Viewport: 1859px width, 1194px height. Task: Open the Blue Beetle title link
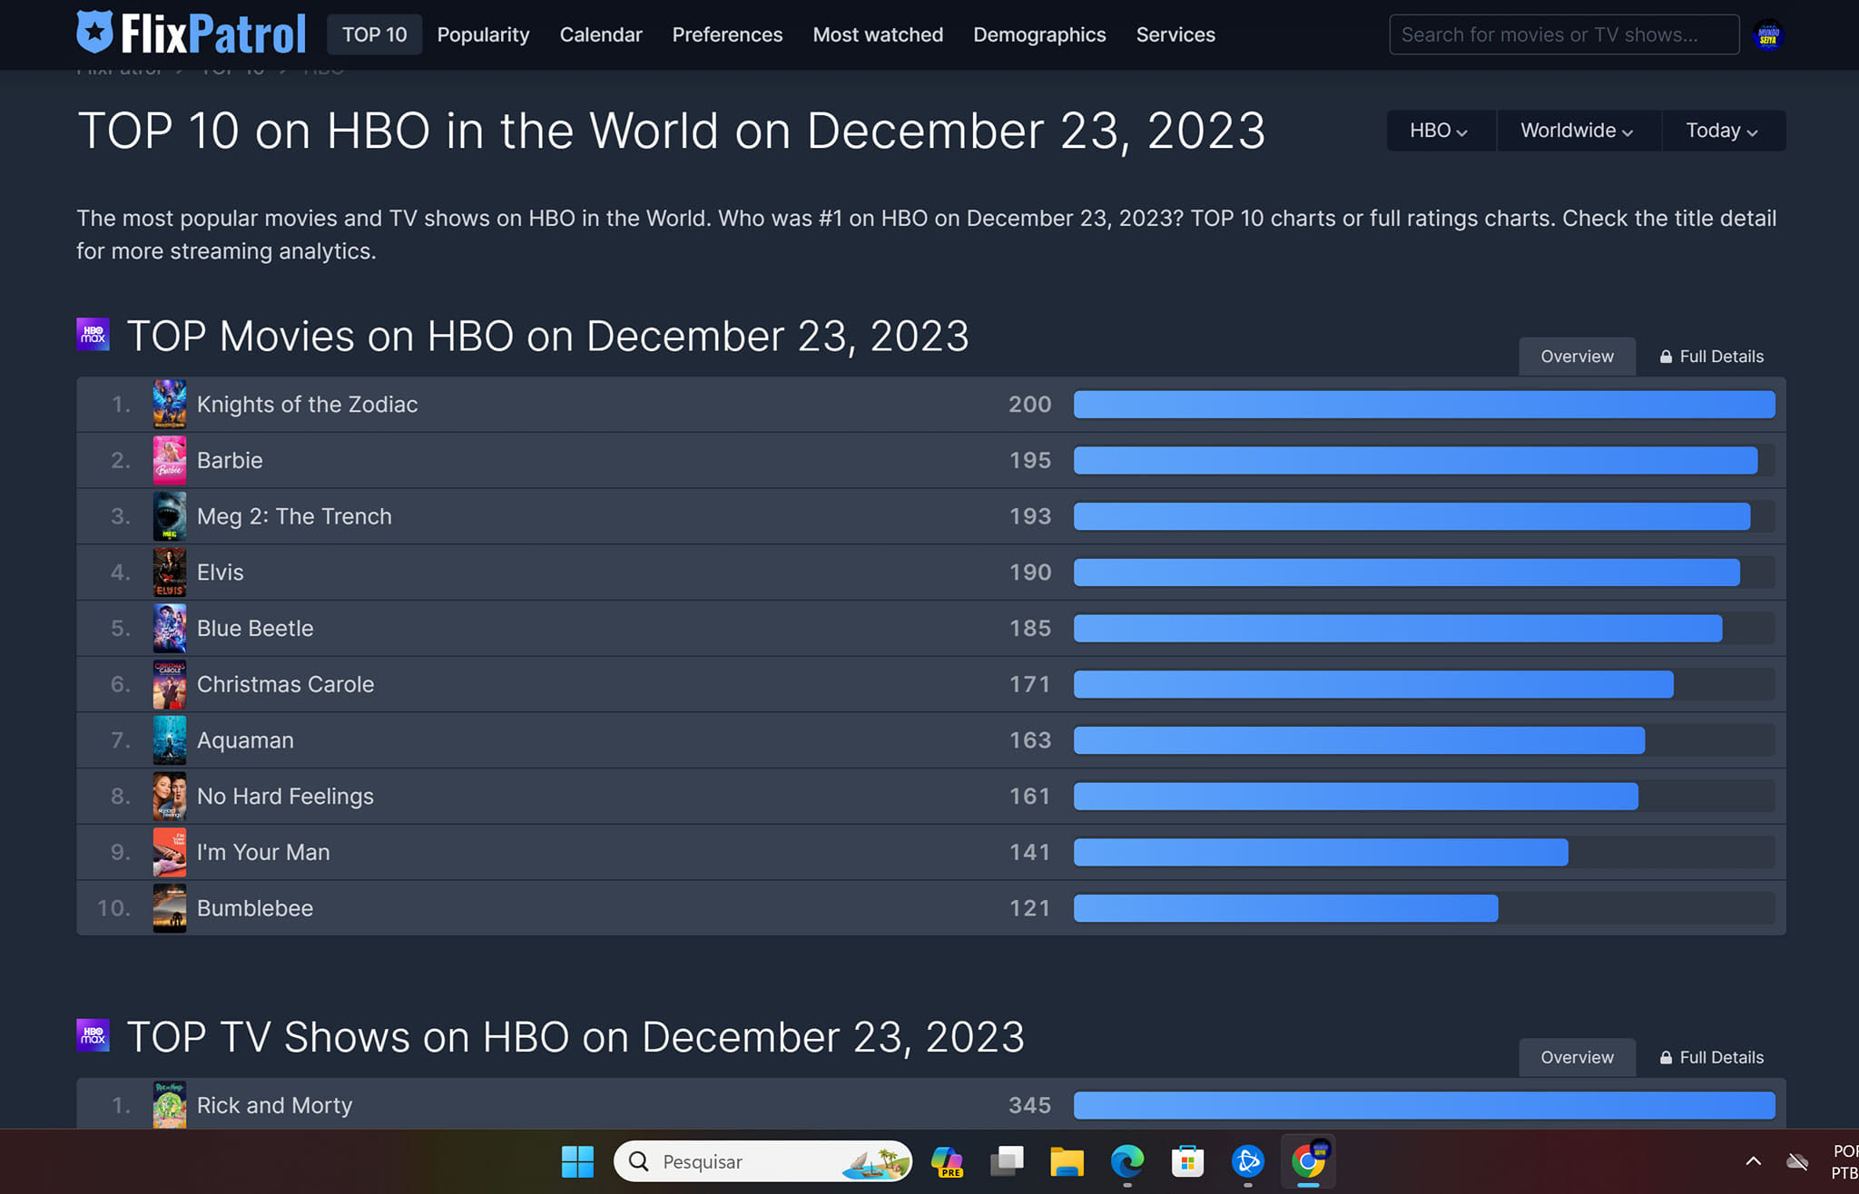coord(255,628)
